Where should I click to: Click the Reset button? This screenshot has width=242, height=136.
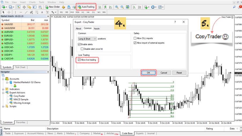point(179,73)
